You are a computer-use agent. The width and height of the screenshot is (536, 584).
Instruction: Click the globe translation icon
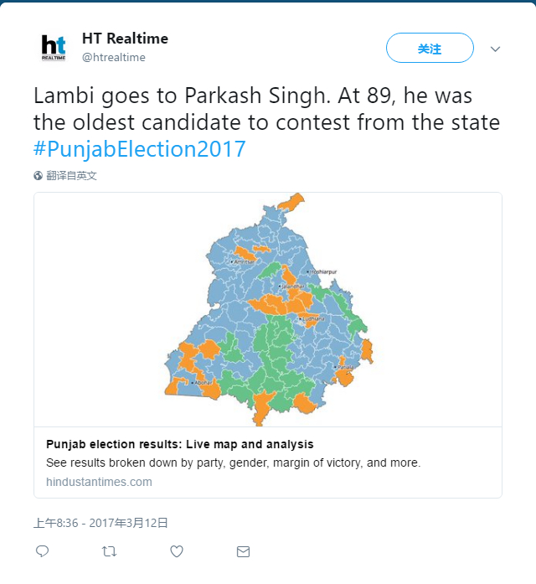(39, 176)
